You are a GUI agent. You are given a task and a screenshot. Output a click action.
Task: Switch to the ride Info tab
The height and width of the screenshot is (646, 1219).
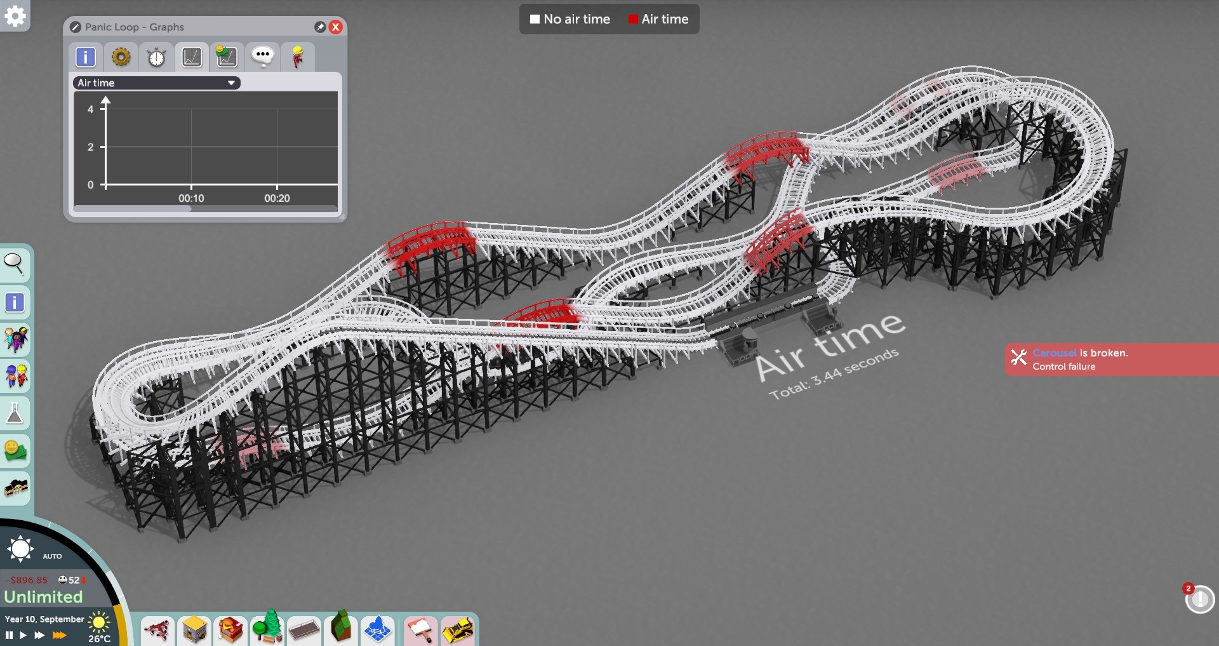(x=86, y=57)
